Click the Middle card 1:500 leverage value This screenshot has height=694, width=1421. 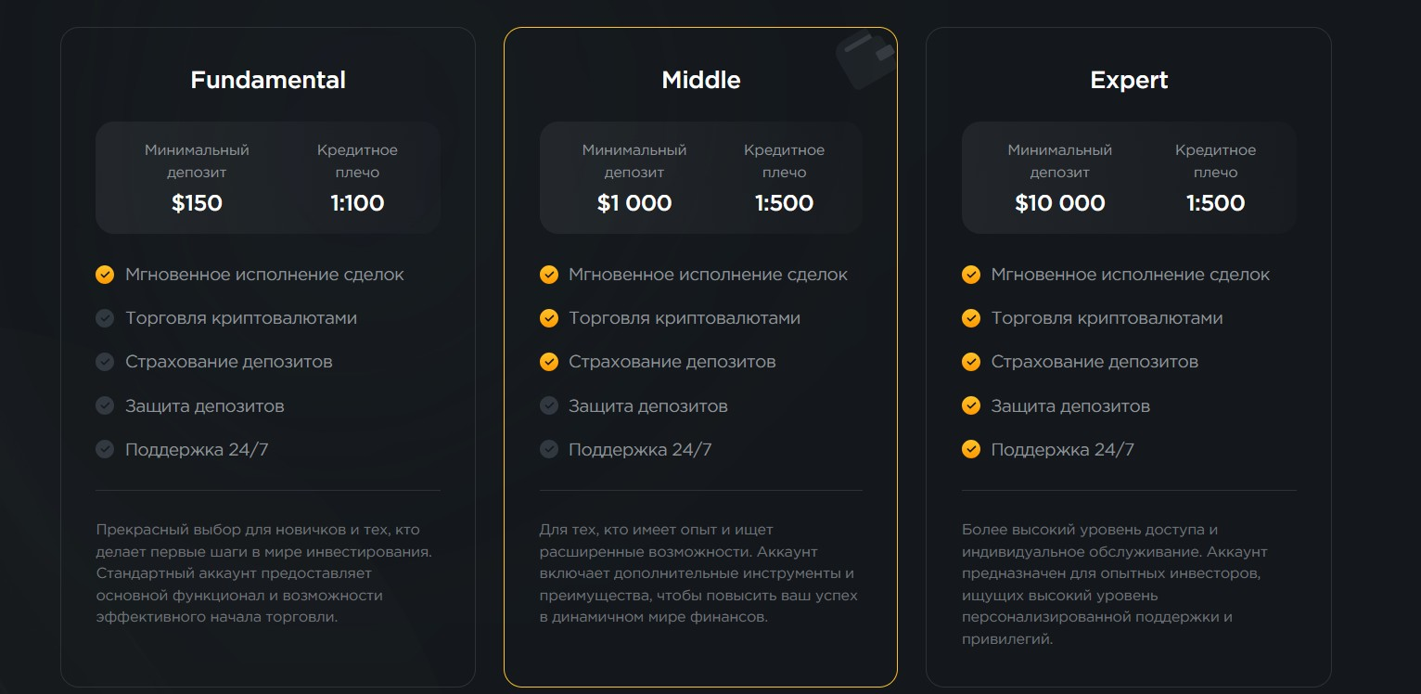[x=784, y=203]
